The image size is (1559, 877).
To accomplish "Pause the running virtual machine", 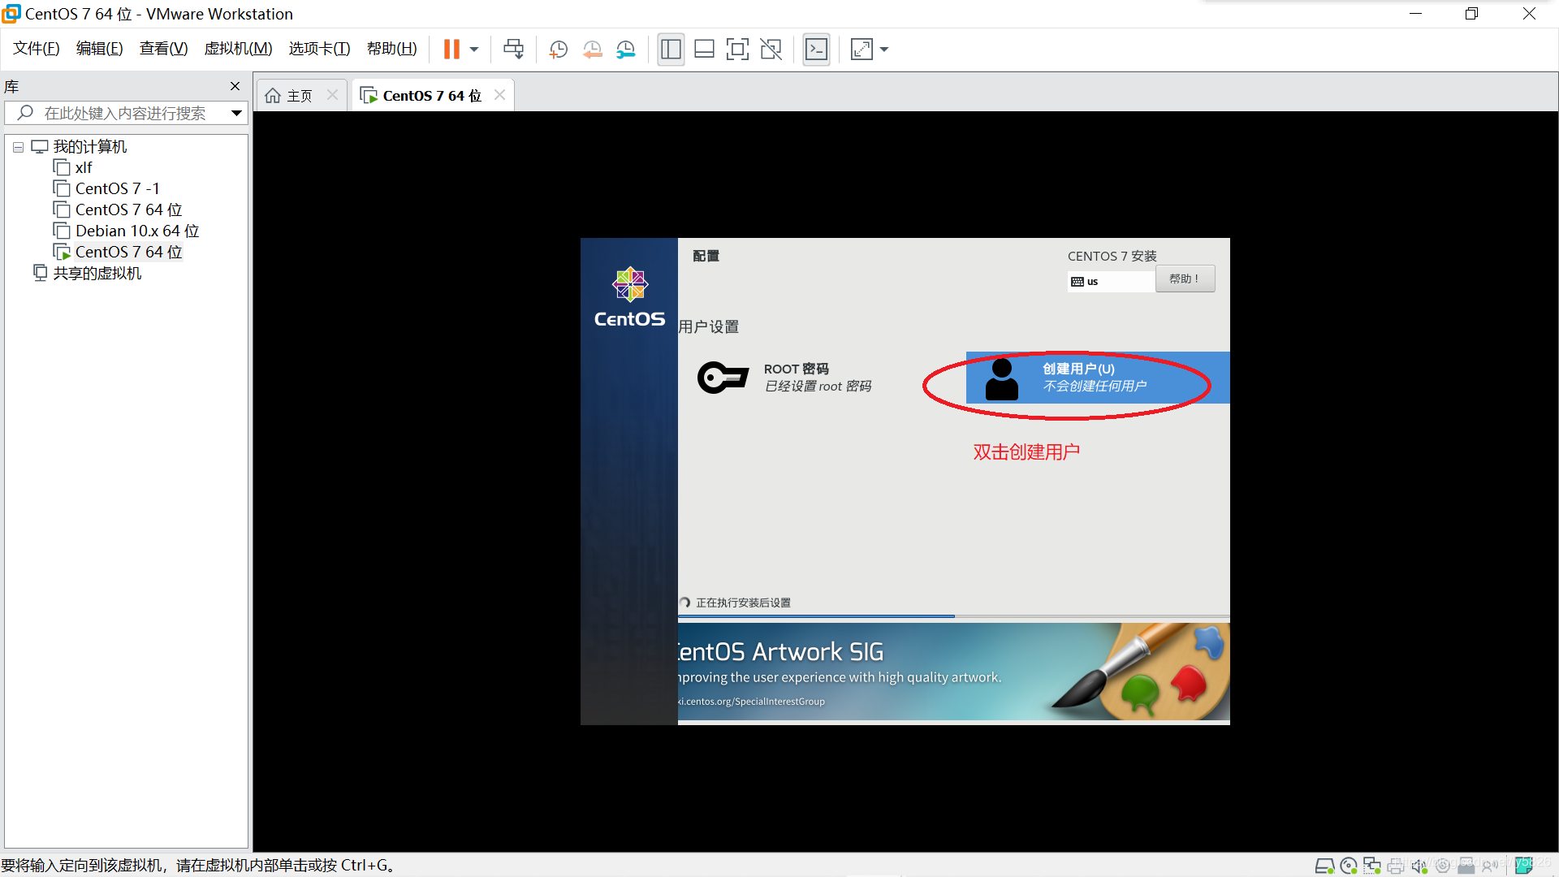I will pos(451,50).
